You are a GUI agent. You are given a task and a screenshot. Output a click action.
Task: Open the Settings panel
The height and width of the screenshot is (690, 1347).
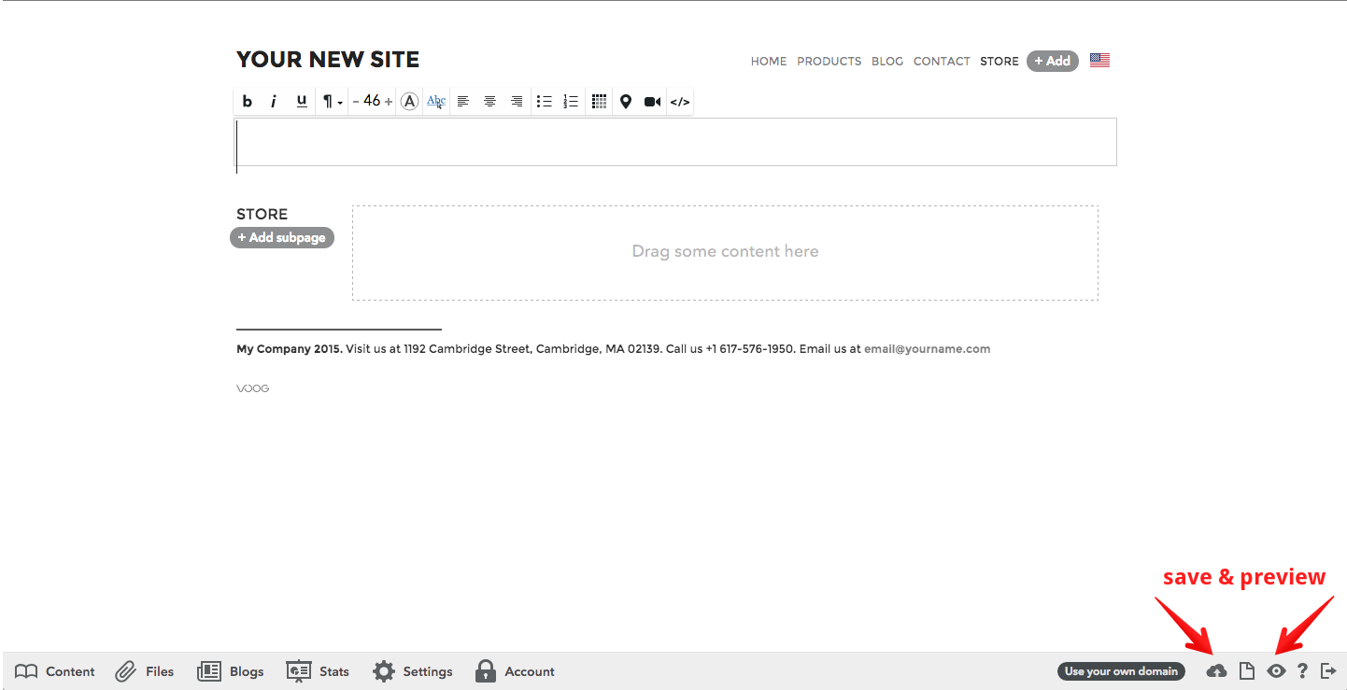(413, 671)
